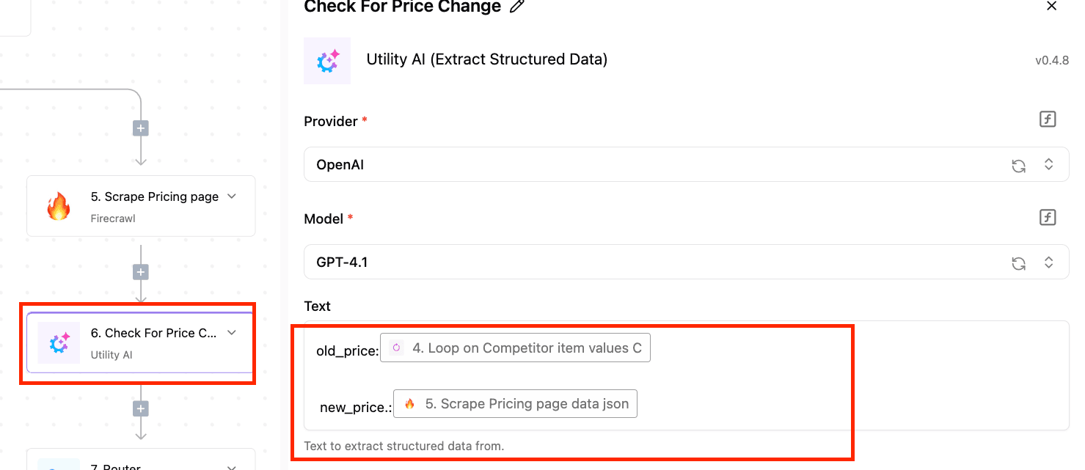Expand chevron on Check For Price step
This screenshot has width=1085, height=470.
pos(232,332)
